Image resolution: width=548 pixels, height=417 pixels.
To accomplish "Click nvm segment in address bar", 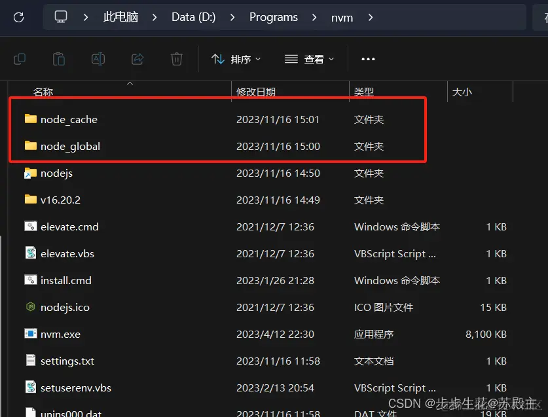I will tap(342, 18).
